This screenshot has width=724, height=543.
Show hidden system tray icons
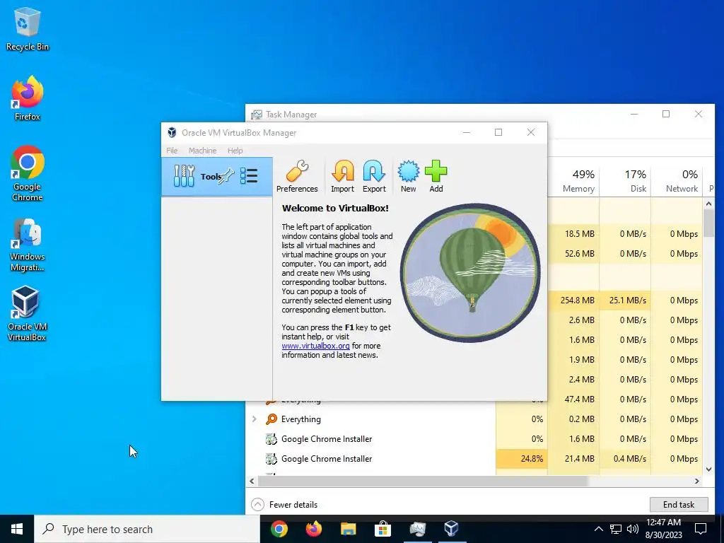pyautogui.click(x=598, y=529)
